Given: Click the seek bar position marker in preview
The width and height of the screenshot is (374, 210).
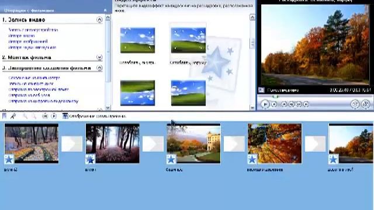Looking at the screenshot, I should click(x=275, y=97).
